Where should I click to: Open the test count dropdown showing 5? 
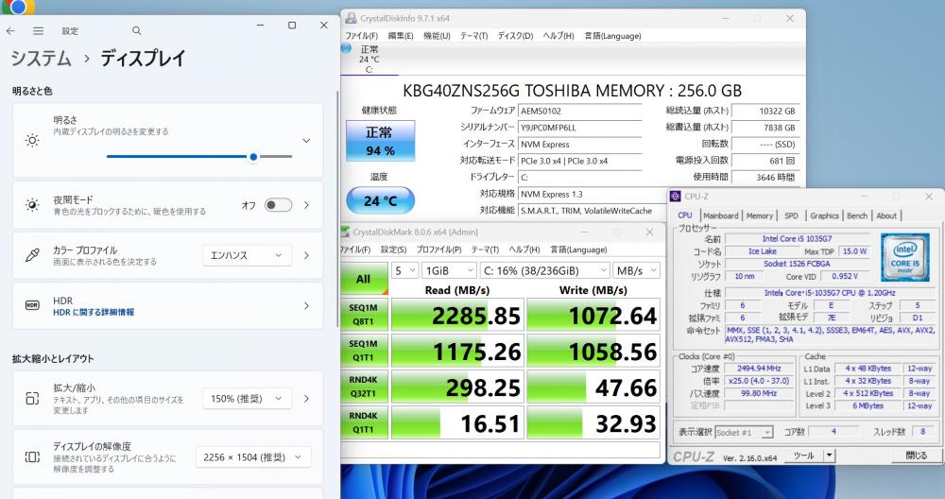(405, 270)
